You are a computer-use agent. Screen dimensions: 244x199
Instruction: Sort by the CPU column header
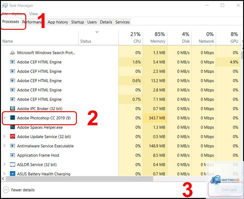click(131, 38)
